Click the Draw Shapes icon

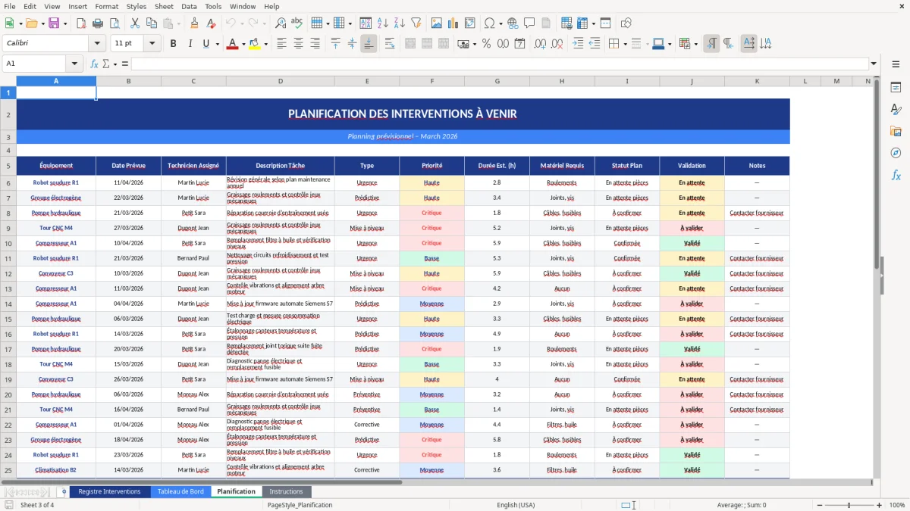pyautogui.click(x=626, y=23)
